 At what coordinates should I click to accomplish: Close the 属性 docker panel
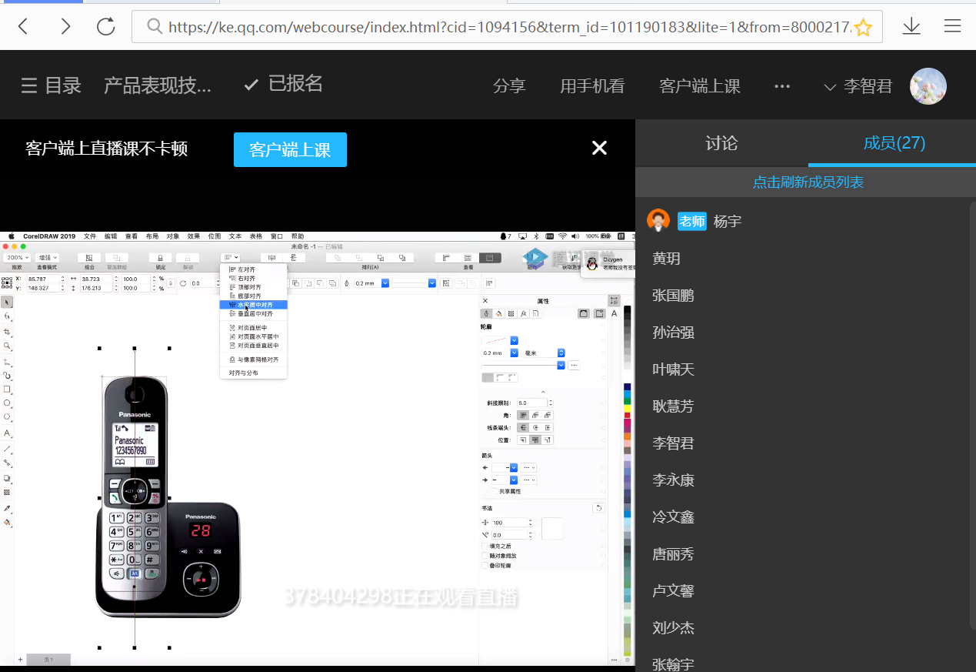pos(485,300)
